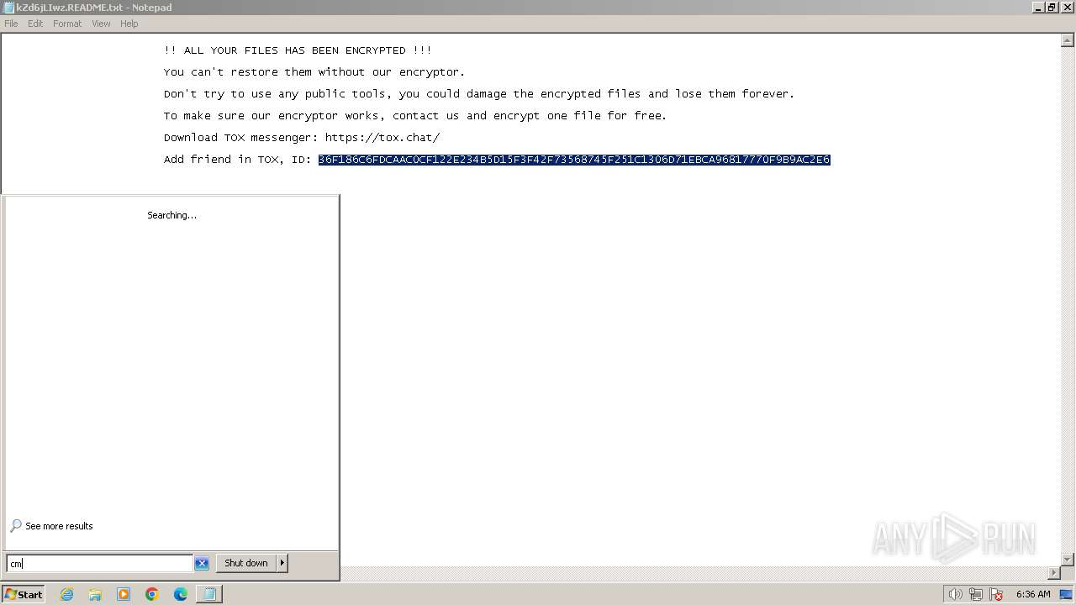Minimize the Notepad window
This screenshot has width=1076, height=605.
[1039, 8]
